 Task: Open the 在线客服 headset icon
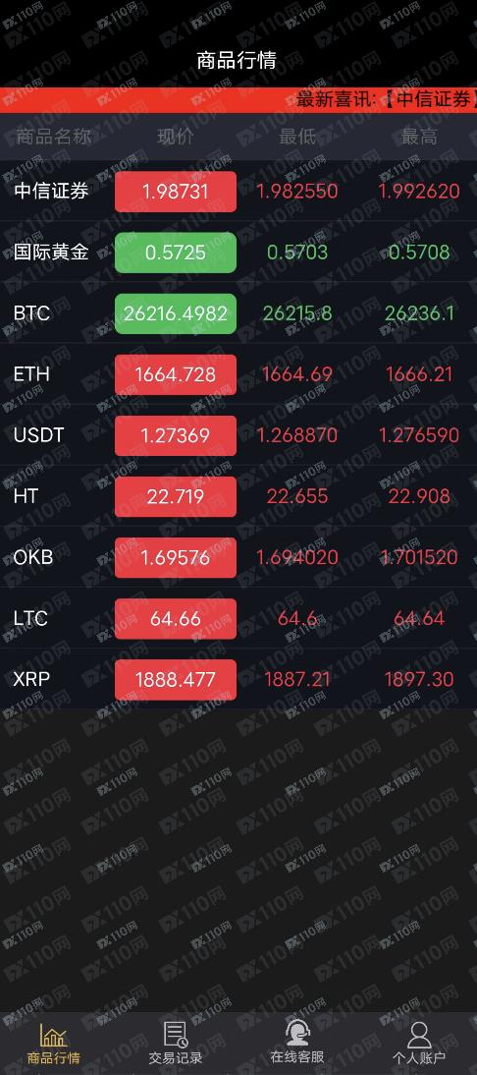coord(297,1033)
